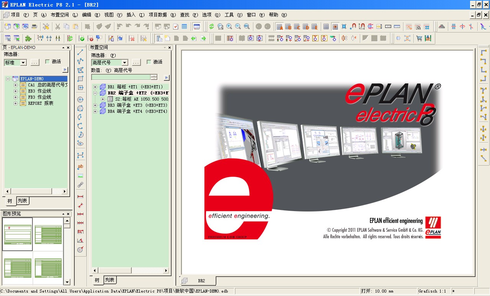Click the shopping cart icon

pos(419,38)
